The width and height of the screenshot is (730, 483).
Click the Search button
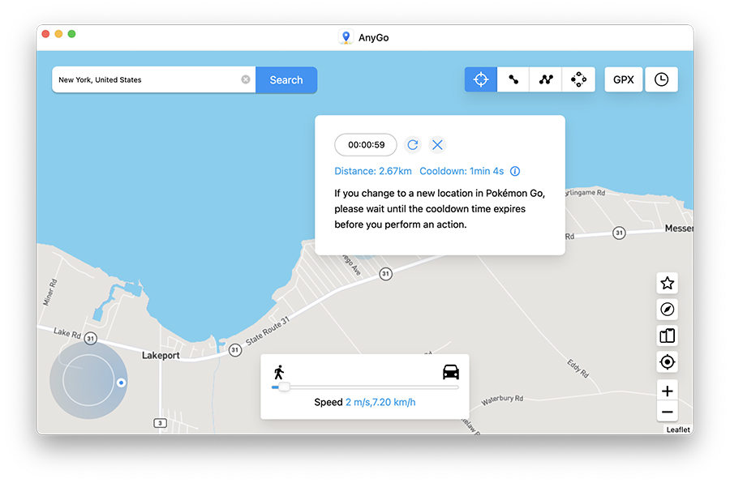(x=286, y=80)
